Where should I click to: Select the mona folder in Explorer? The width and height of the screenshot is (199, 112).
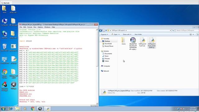click(x=123, y=41)
